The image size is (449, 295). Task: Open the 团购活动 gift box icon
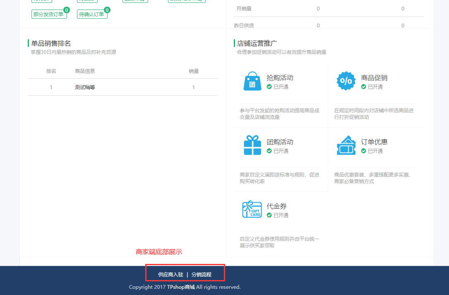252,145
